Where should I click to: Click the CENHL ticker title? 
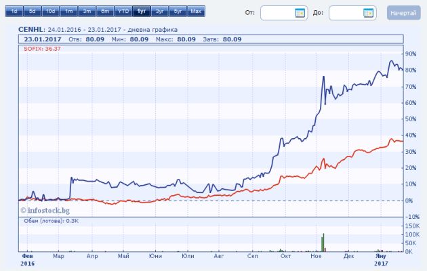tap(32, 29)
